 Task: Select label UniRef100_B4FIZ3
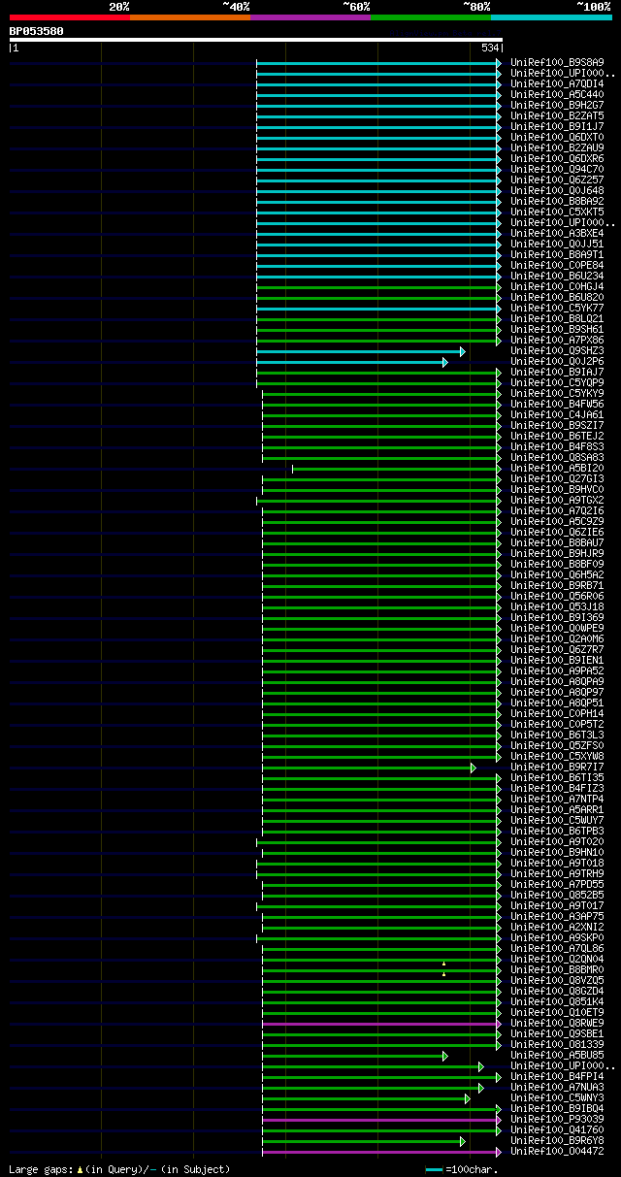pyautogui.click(x=557, y=789)
